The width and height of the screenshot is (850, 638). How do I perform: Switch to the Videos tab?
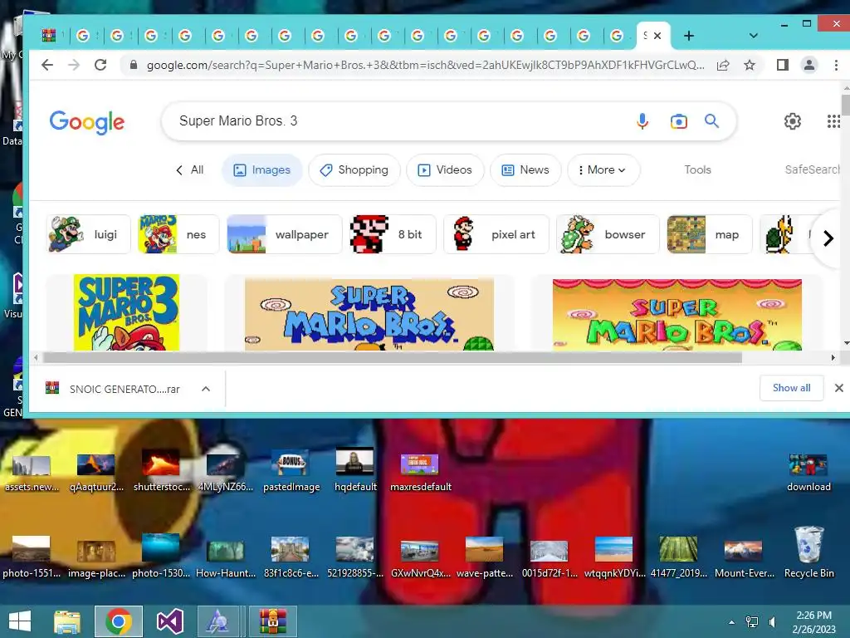(445, 169)
